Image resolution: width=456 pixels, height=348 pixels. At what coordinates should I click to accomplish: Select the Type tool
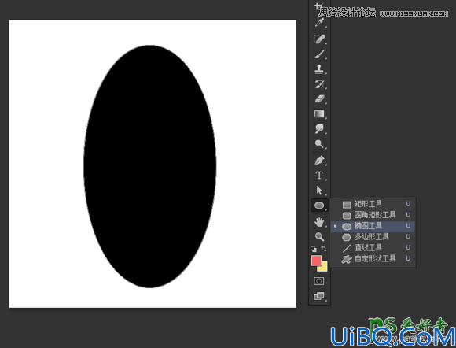(319, 176)
